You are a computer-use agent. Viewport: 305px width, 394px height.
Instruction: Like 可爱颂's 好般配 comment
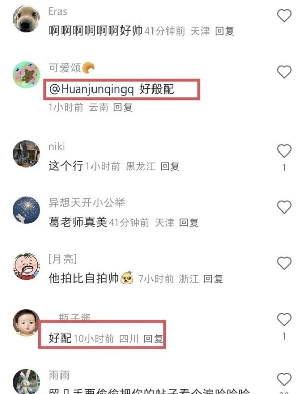click(x=284, y=72)
